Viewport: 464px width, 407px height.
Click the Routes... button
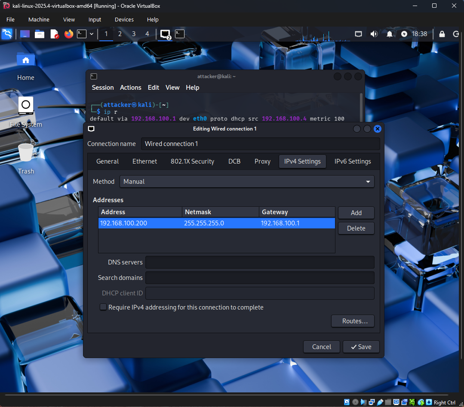pos(353,321)
